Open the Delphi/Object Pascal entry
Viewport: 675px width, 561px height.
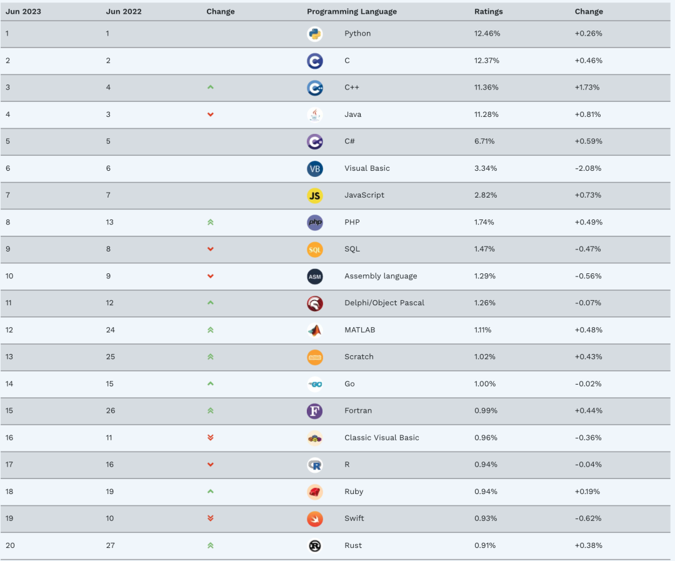pyautogui.click(x=384, y=303)
